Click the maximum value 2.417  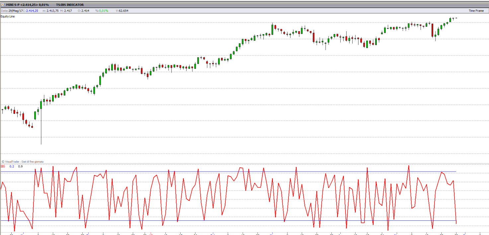point(68,11)
